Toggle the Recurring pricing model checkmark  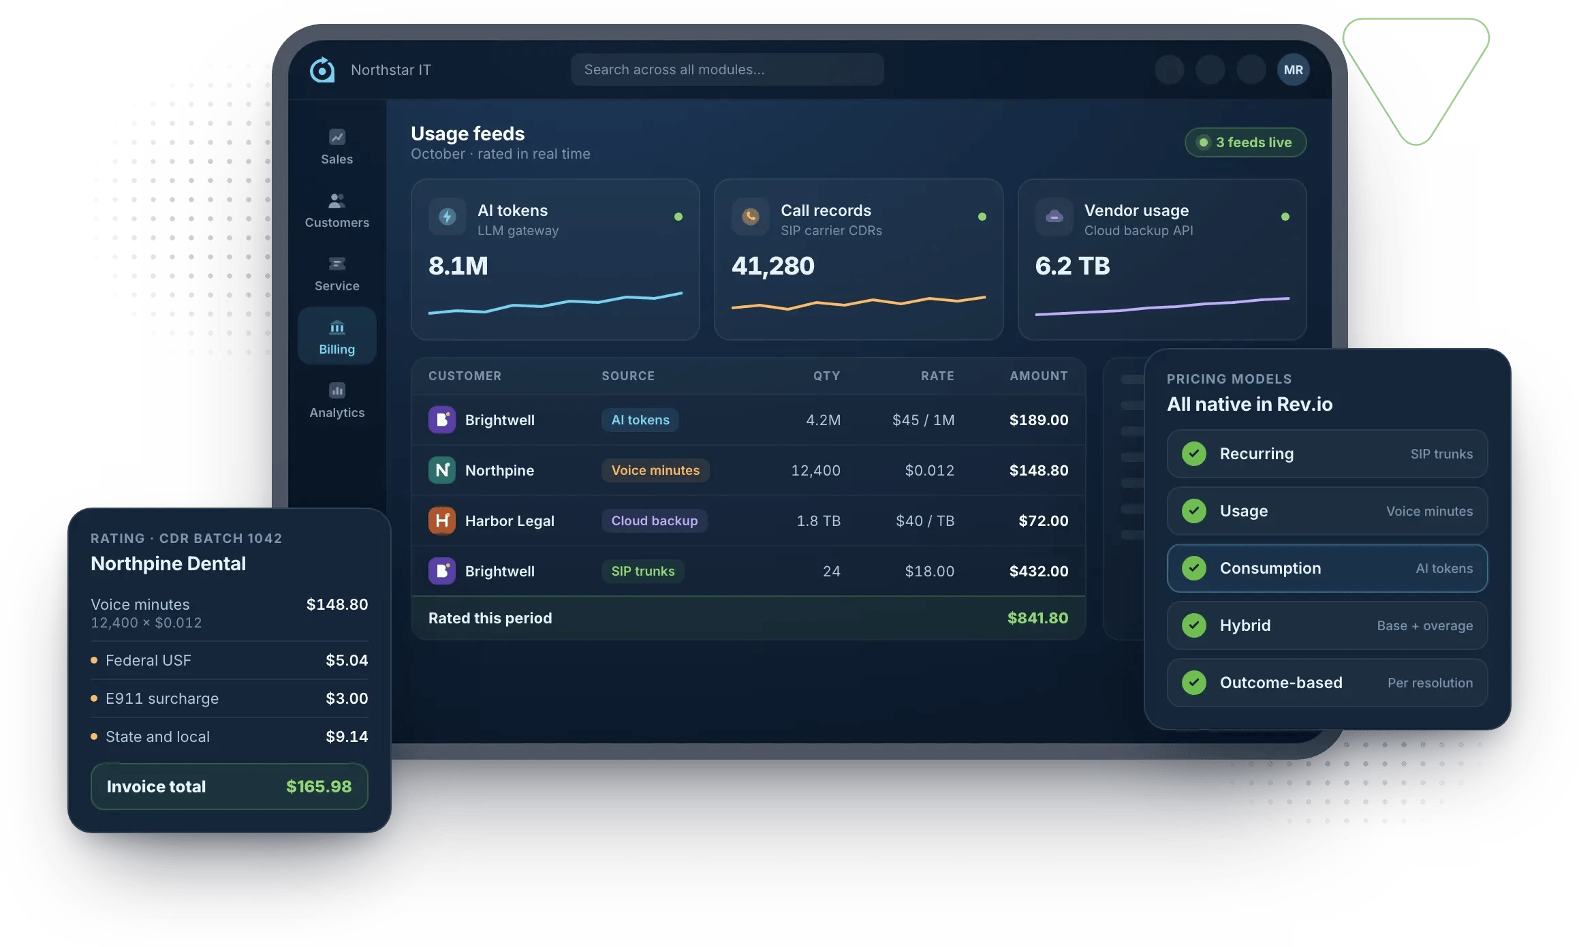[x=1193, y=454]
